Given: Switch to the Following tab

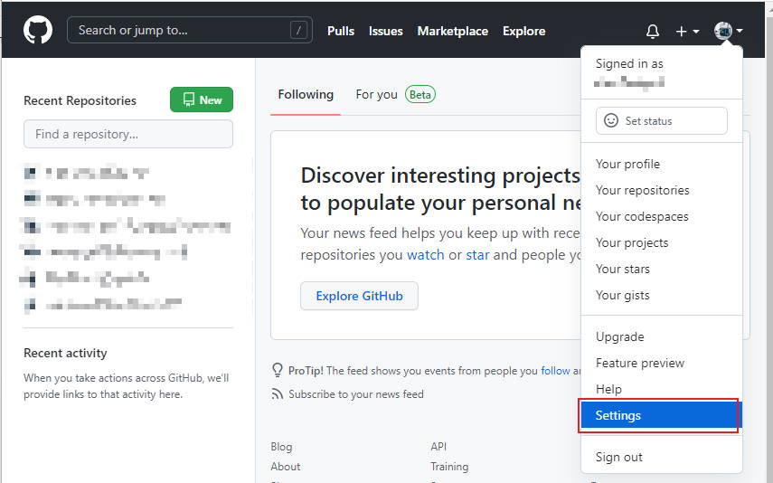Looking at the screenshot, I should pyautogui.click(x=306, y=94).
